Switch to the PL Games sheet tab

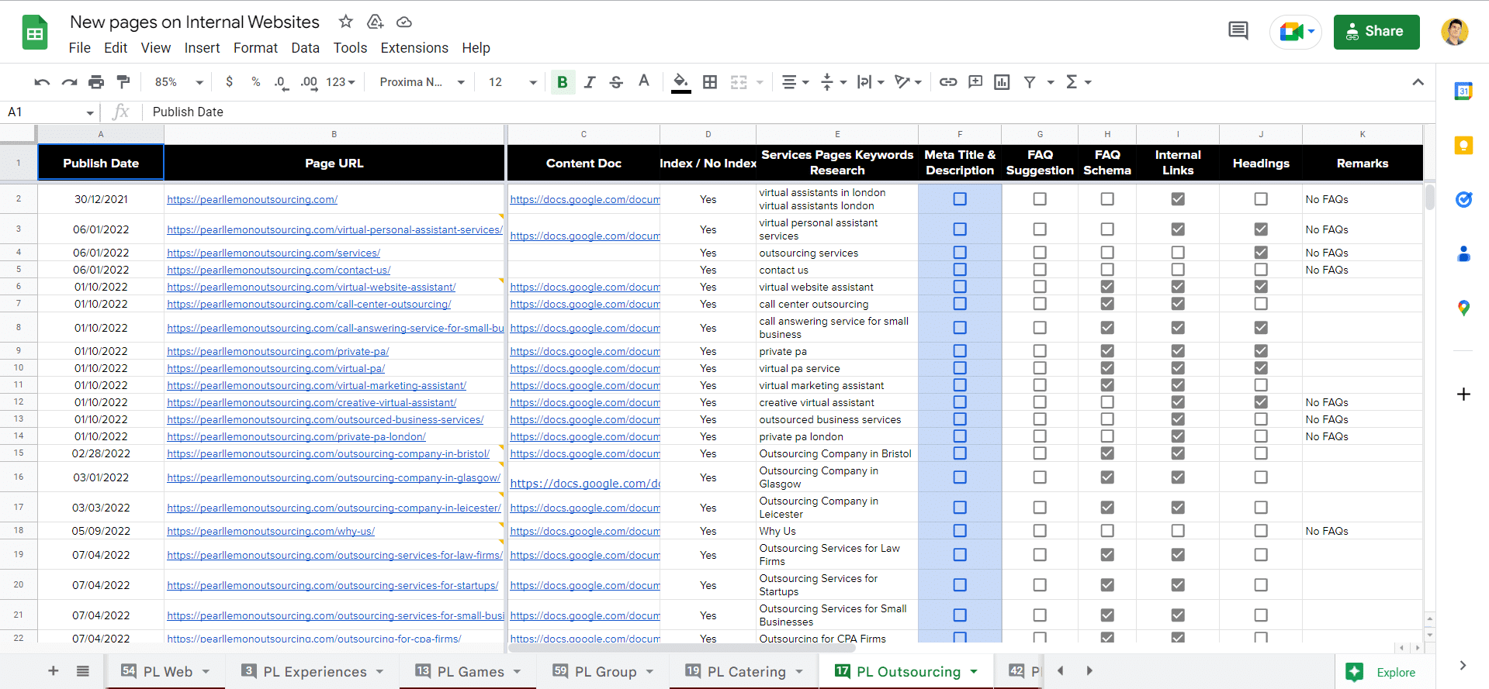[x=468, y=671]
